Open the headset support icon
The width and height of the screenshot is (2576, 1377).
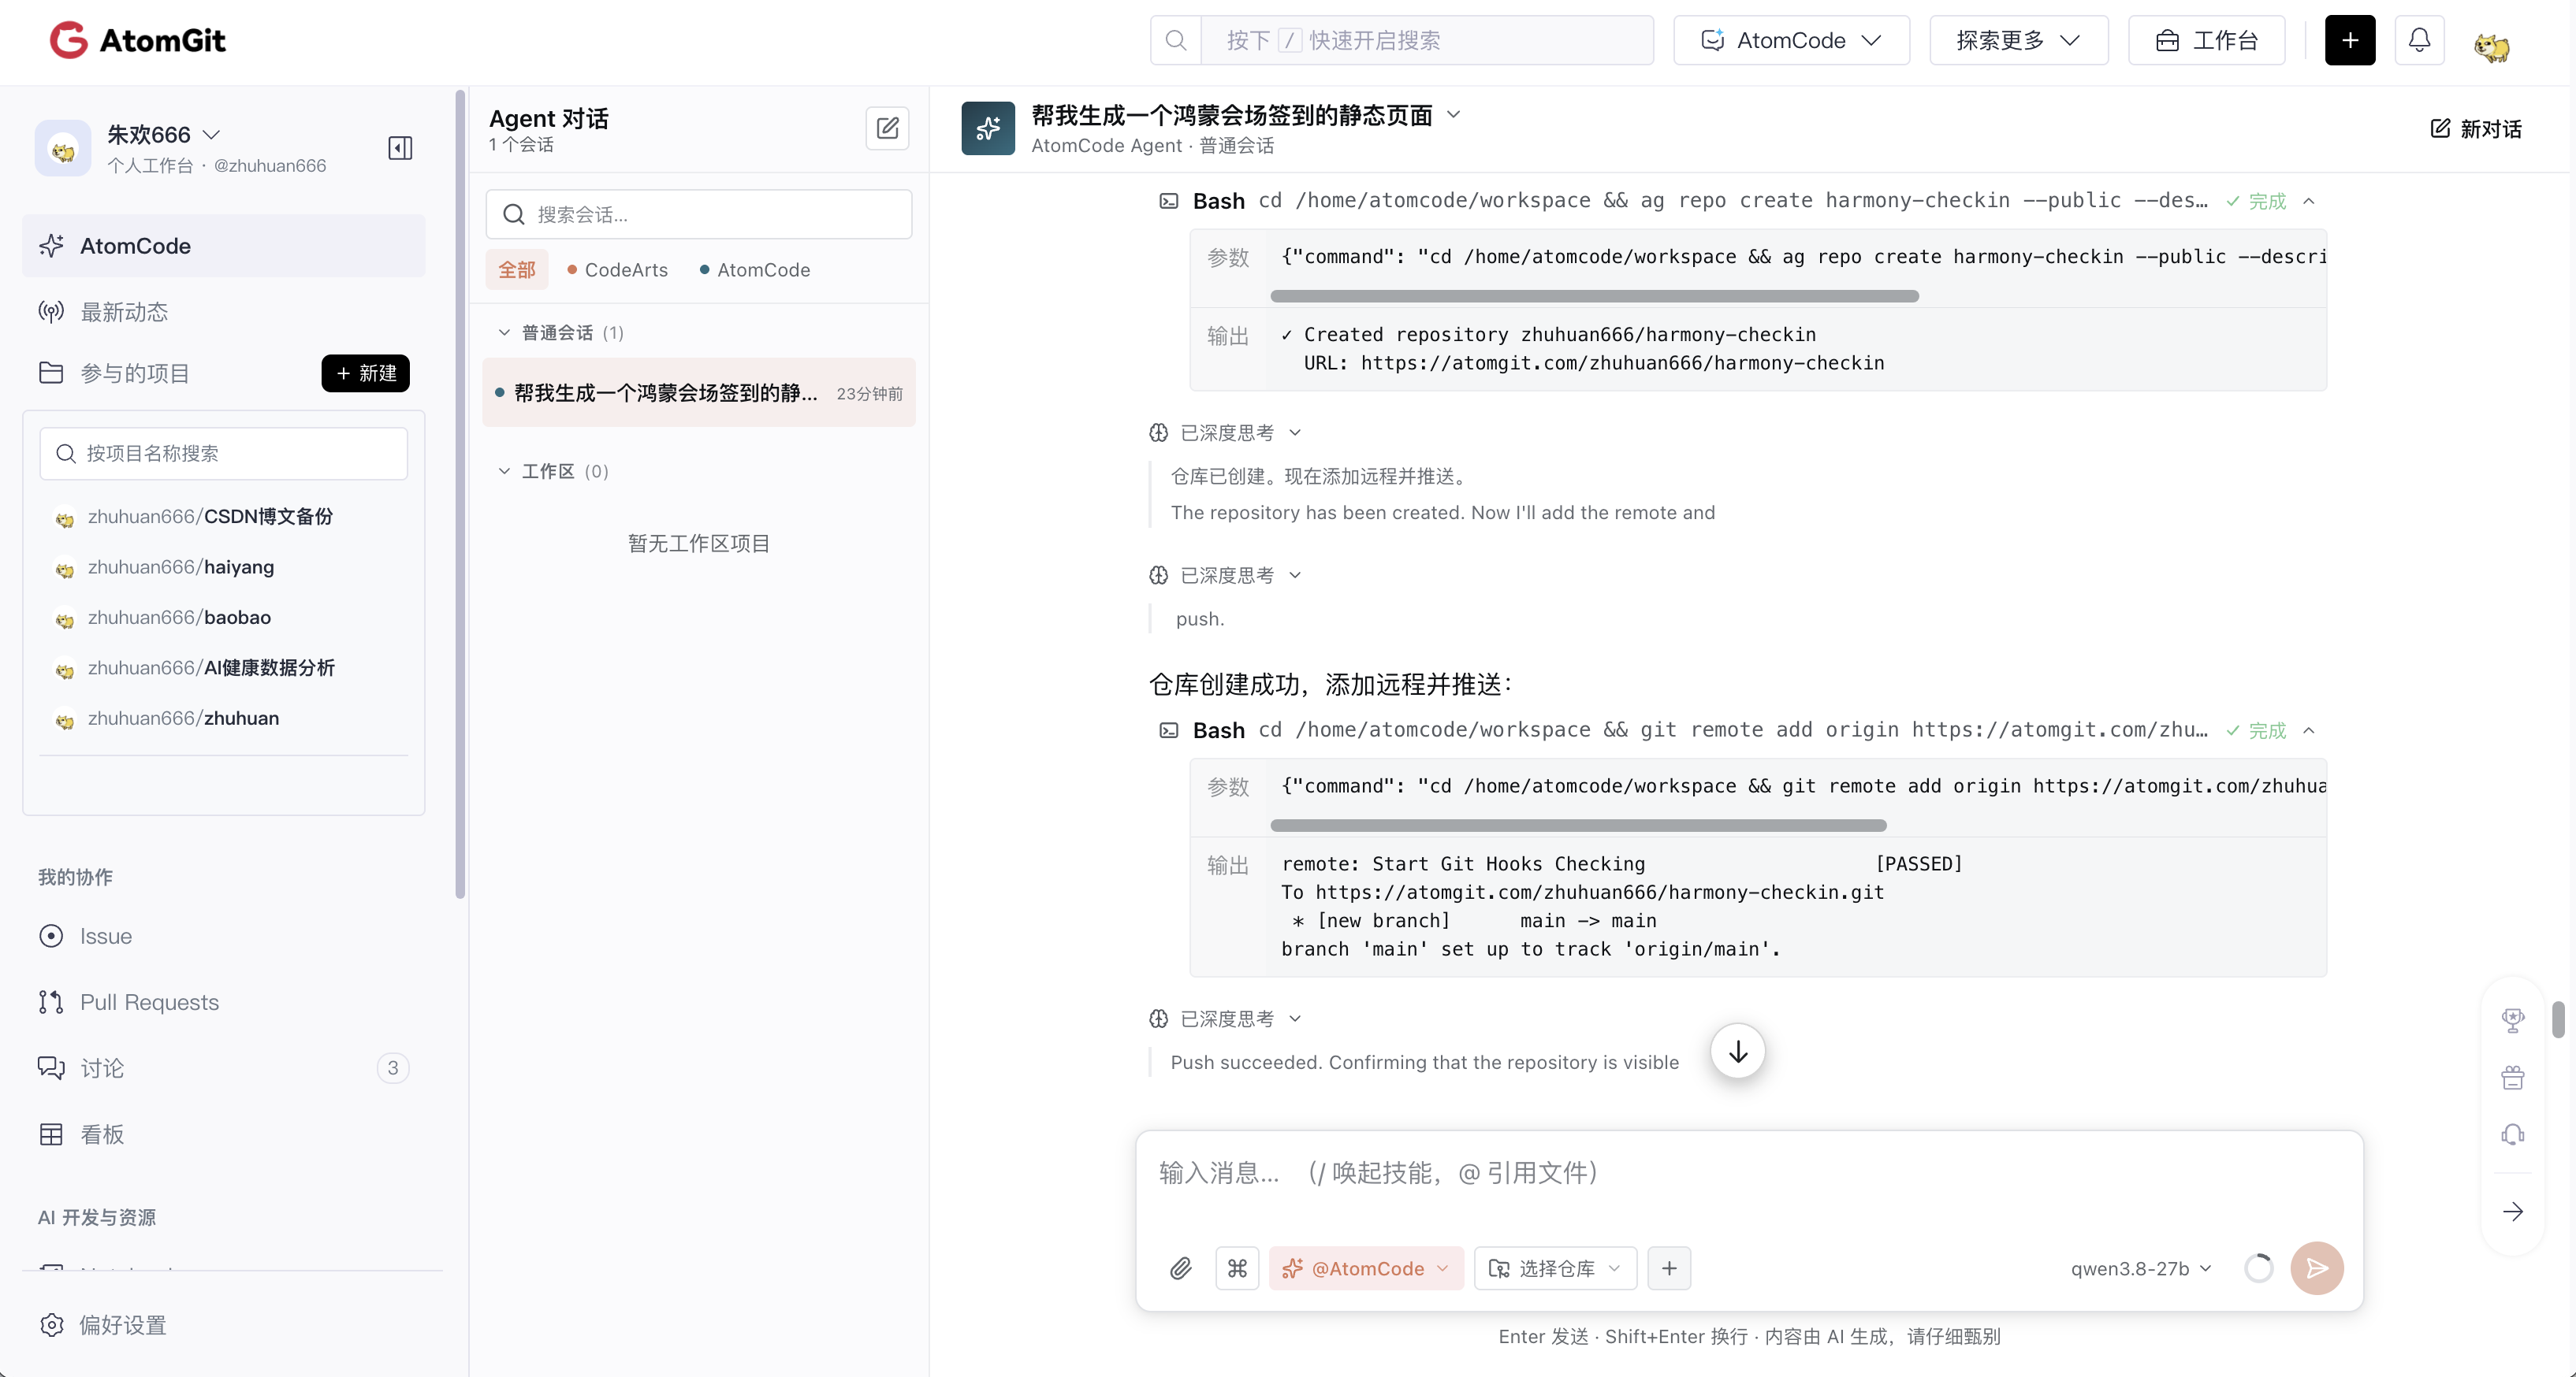click(2513, 1134)
